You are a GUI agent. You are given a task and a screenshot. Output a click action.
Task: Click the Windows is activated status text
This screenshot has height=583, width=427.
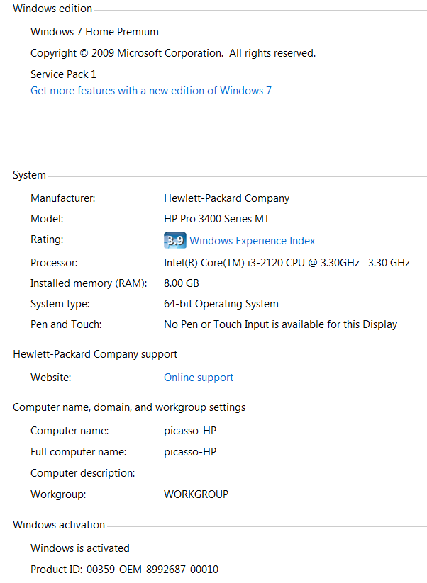pyautogui.click(x=80, y=548)
